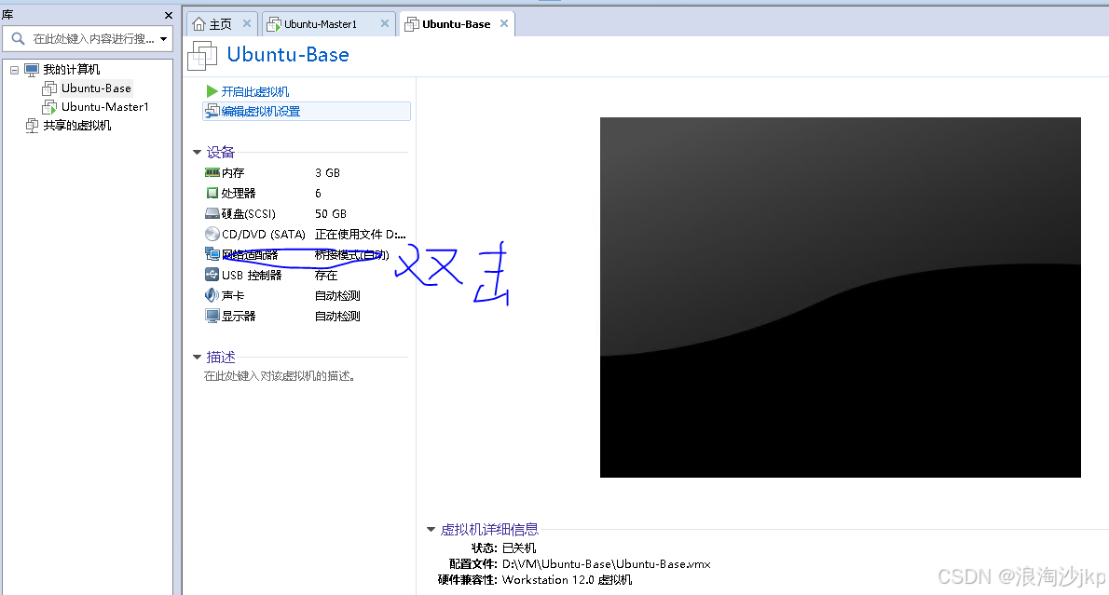Click the hard disk (SCSI) icon
The width and height of the screenshot is (1109, 595).
pos(212,213)
